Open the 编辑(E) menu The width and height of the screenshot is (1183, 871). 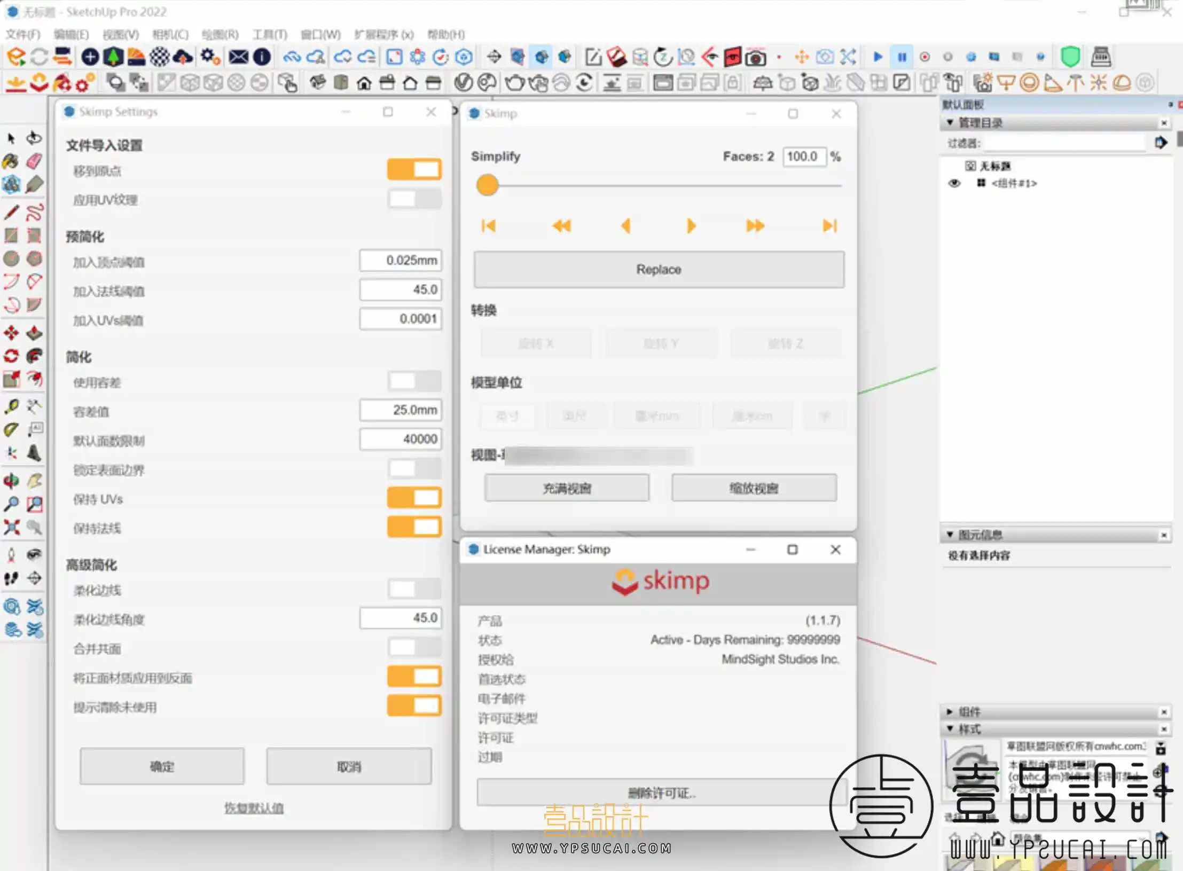pos(71,35)
